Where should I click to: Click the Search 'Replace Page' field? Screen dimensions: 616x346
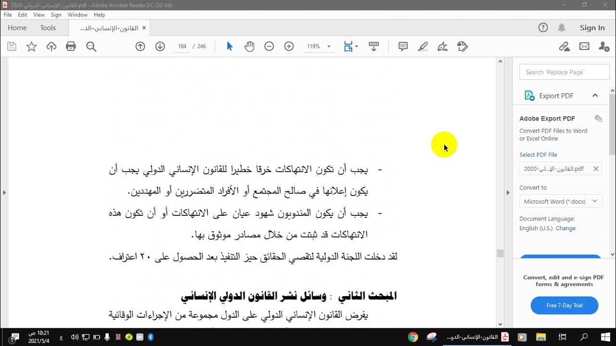[565, 72]
